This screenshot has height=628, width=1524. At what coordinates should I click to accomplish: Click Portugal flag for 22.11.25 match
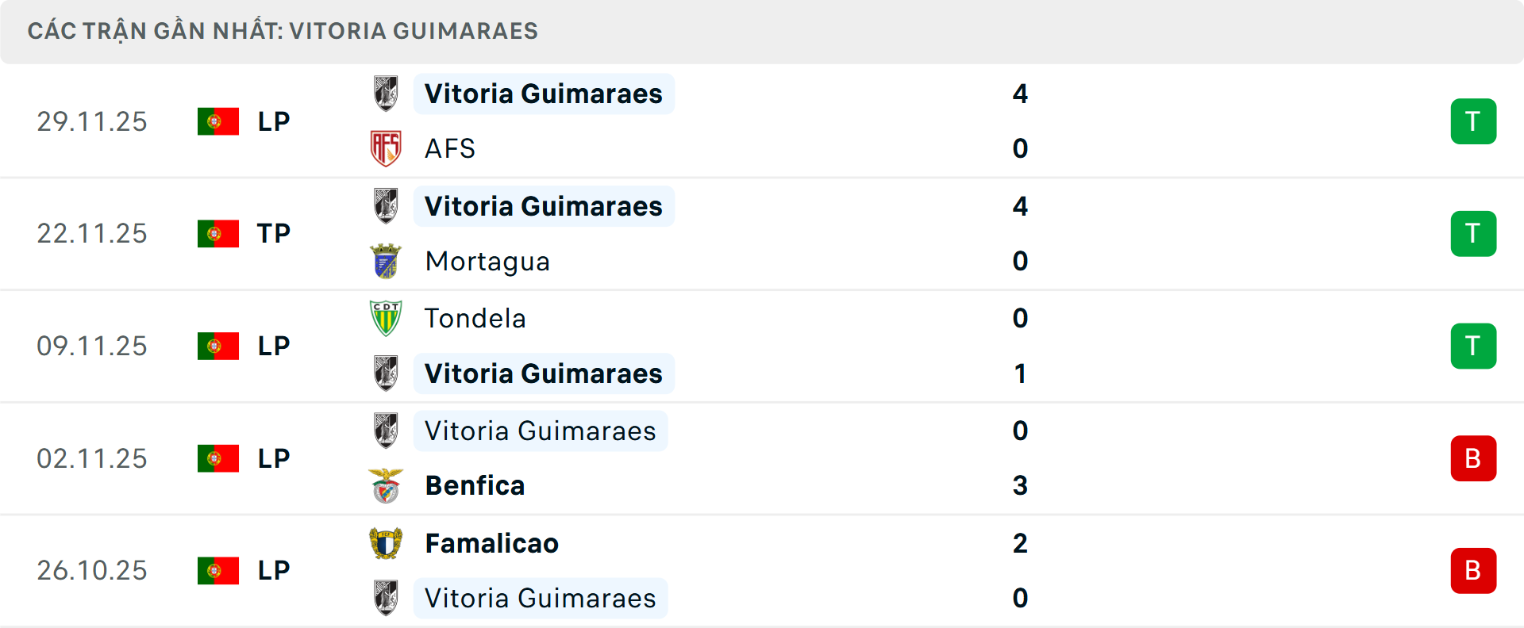coord(218,234)
